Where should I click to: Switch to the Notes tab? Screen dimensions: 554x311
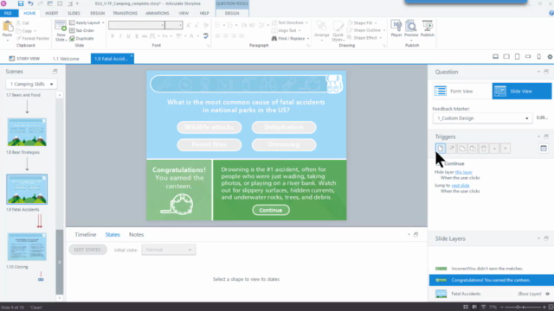click(x=137, y=234)
